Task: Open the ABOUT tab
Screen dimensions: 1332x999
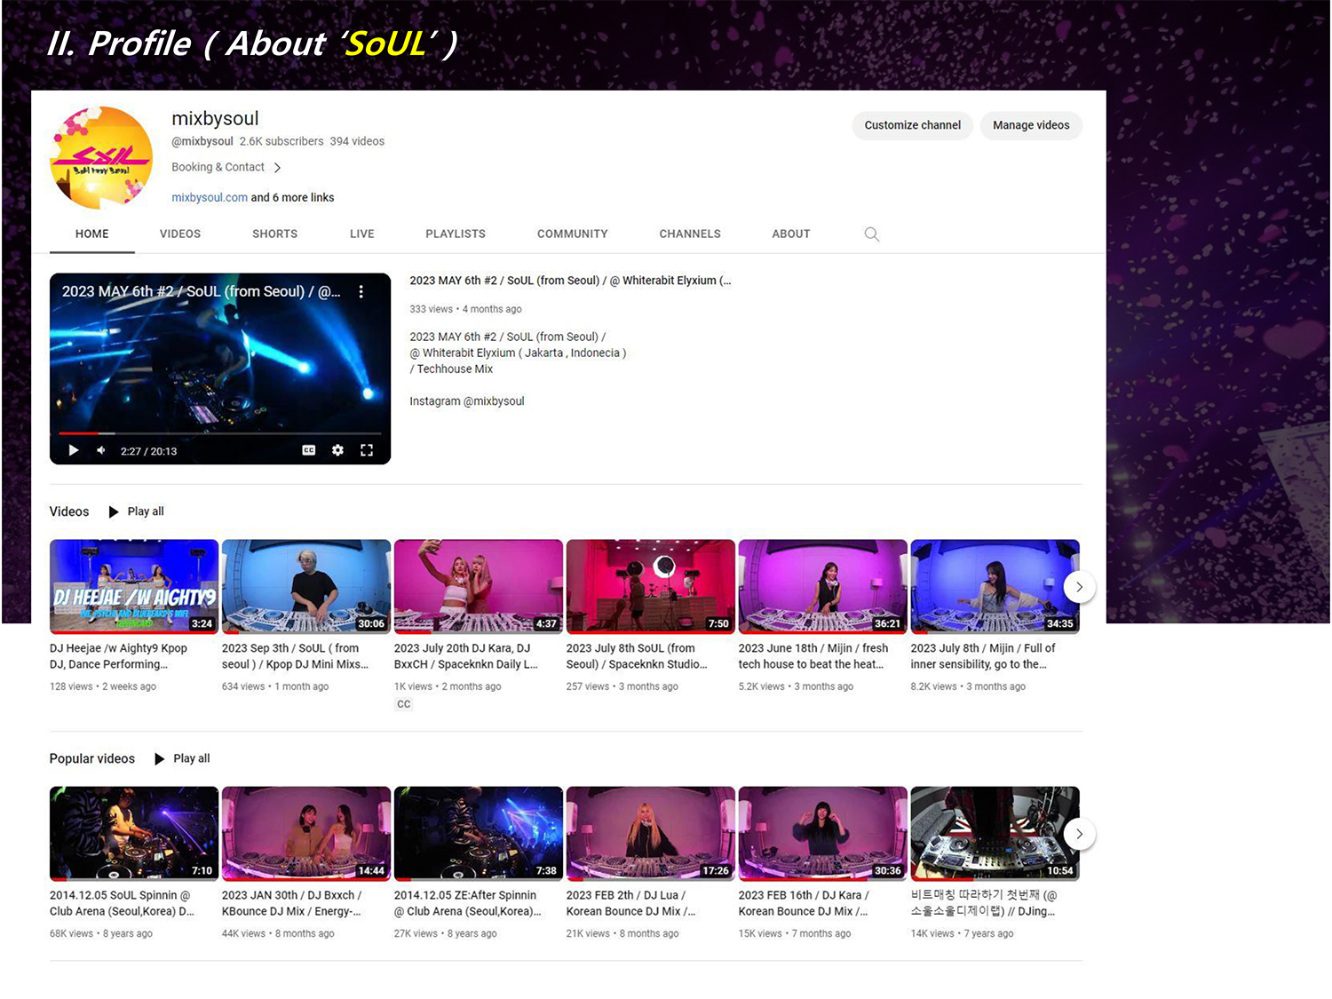Action: coord(791,234)
